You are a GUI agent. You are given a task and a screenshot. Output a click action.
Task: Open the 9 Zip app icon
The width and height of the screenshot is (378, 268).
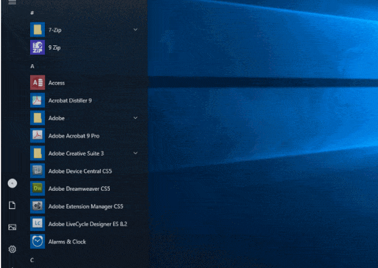pyautogui.click(x=37, y=47)
